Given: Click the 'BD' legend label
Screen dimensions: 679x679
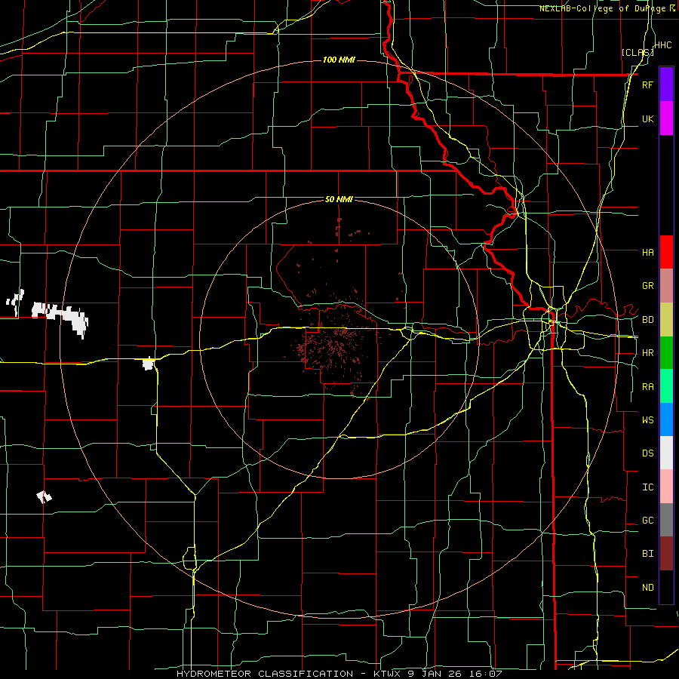Looking at the screenshot, I should tap(647, 320).
